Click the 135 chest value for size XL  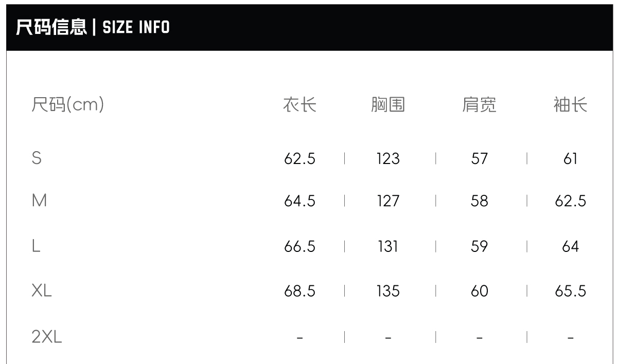click(388, 291)
